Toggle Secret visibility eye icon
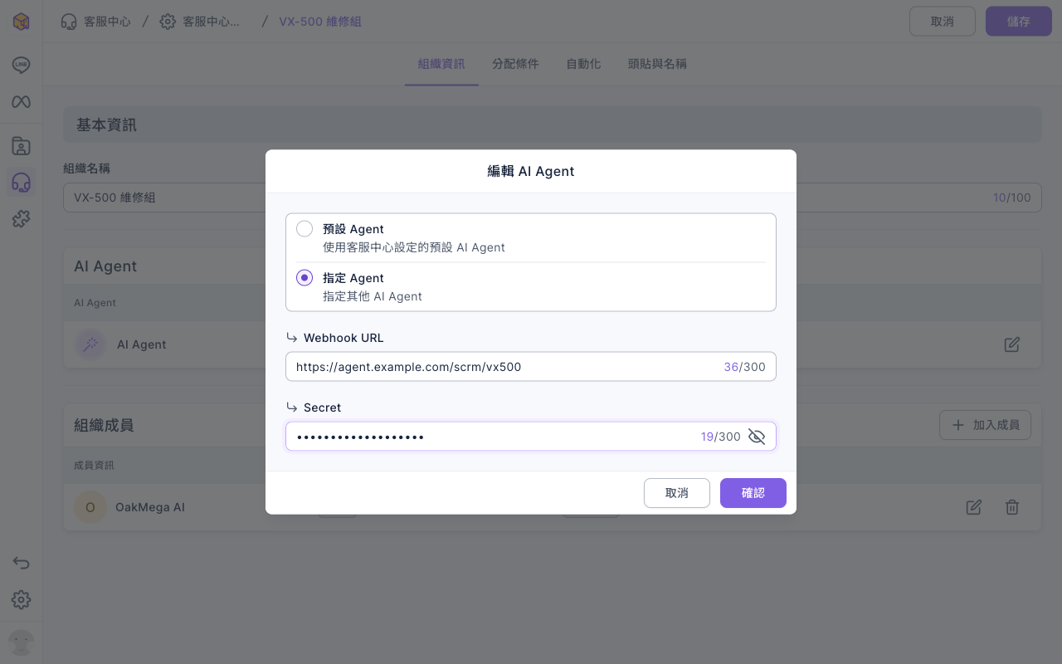Screen dimensions: 1062x664 point(757,437)
